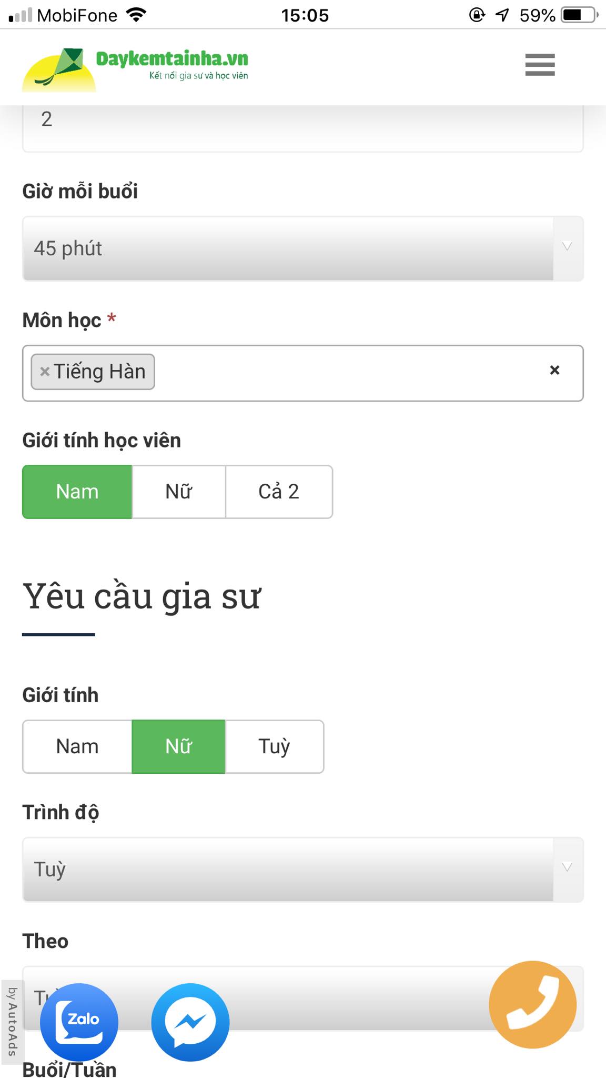606x1078 pixels.
Task: Select Nữ for tutor gender
Action: tap(179, 746)
